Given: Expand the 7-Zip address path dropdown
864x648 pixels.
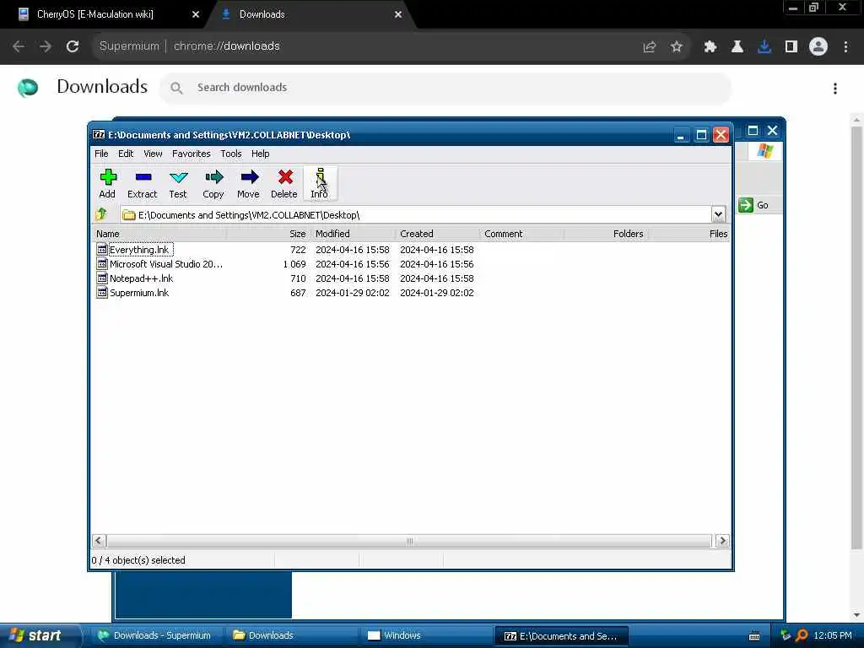Looking at the screenshot, I should 718,214.
